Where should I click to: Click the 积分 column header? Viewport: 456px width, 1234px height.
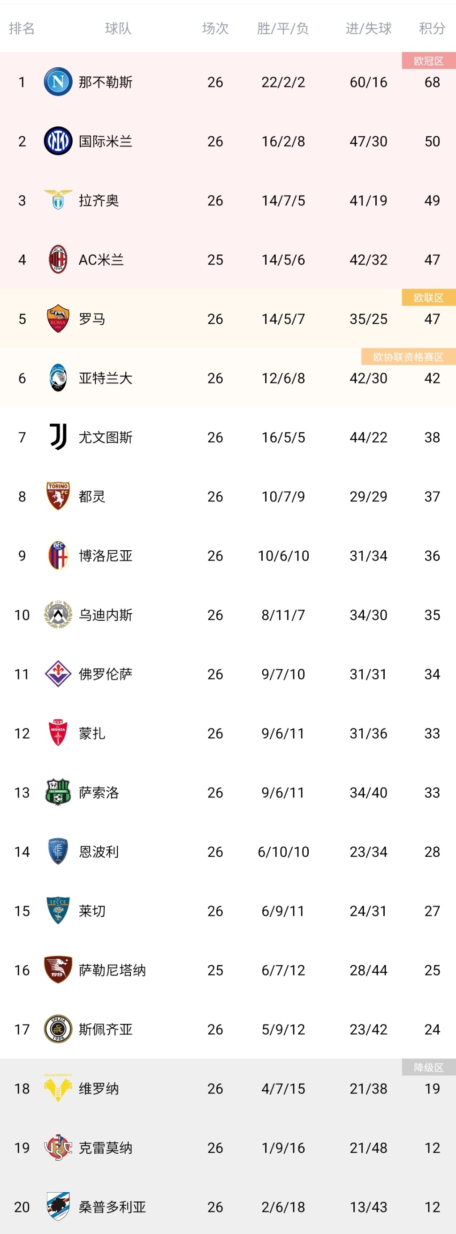click(x=432, y=29)
